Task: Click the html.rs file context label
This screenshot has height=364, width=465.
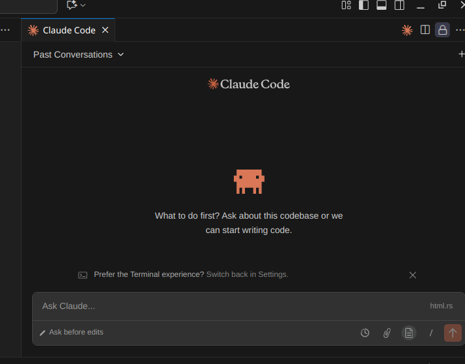Action: tap(441, 306)
